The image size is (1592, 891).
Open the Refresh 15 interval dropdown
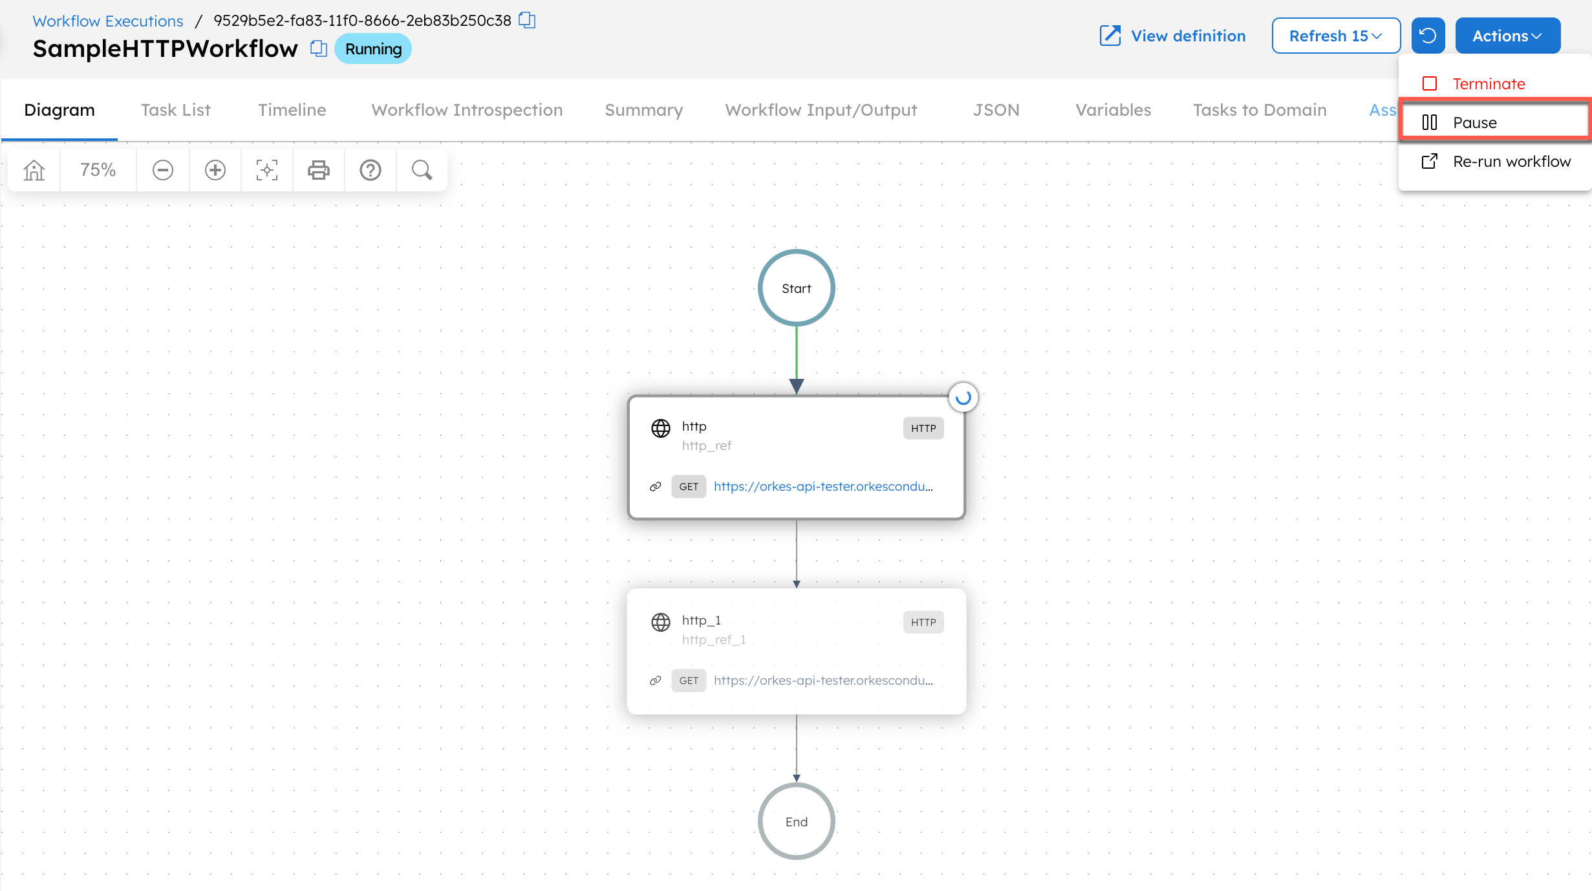[x=1336, y=36]
